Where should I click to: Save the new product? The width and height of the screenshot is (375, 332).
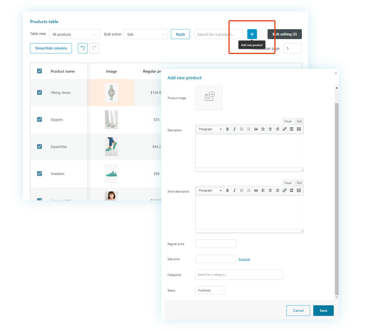coord(323,310)
